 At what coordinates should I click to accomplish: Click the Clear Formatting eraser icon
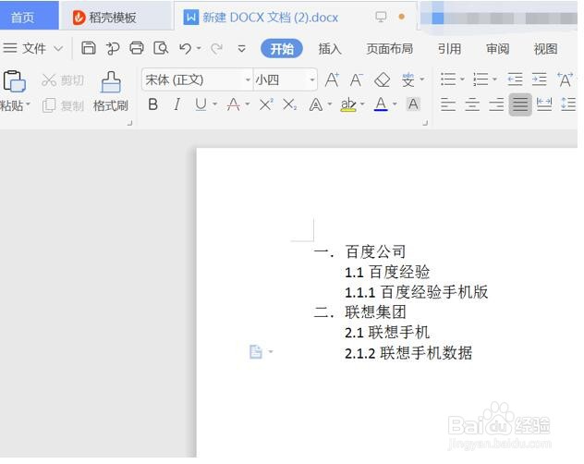click(x=382, y=79)
